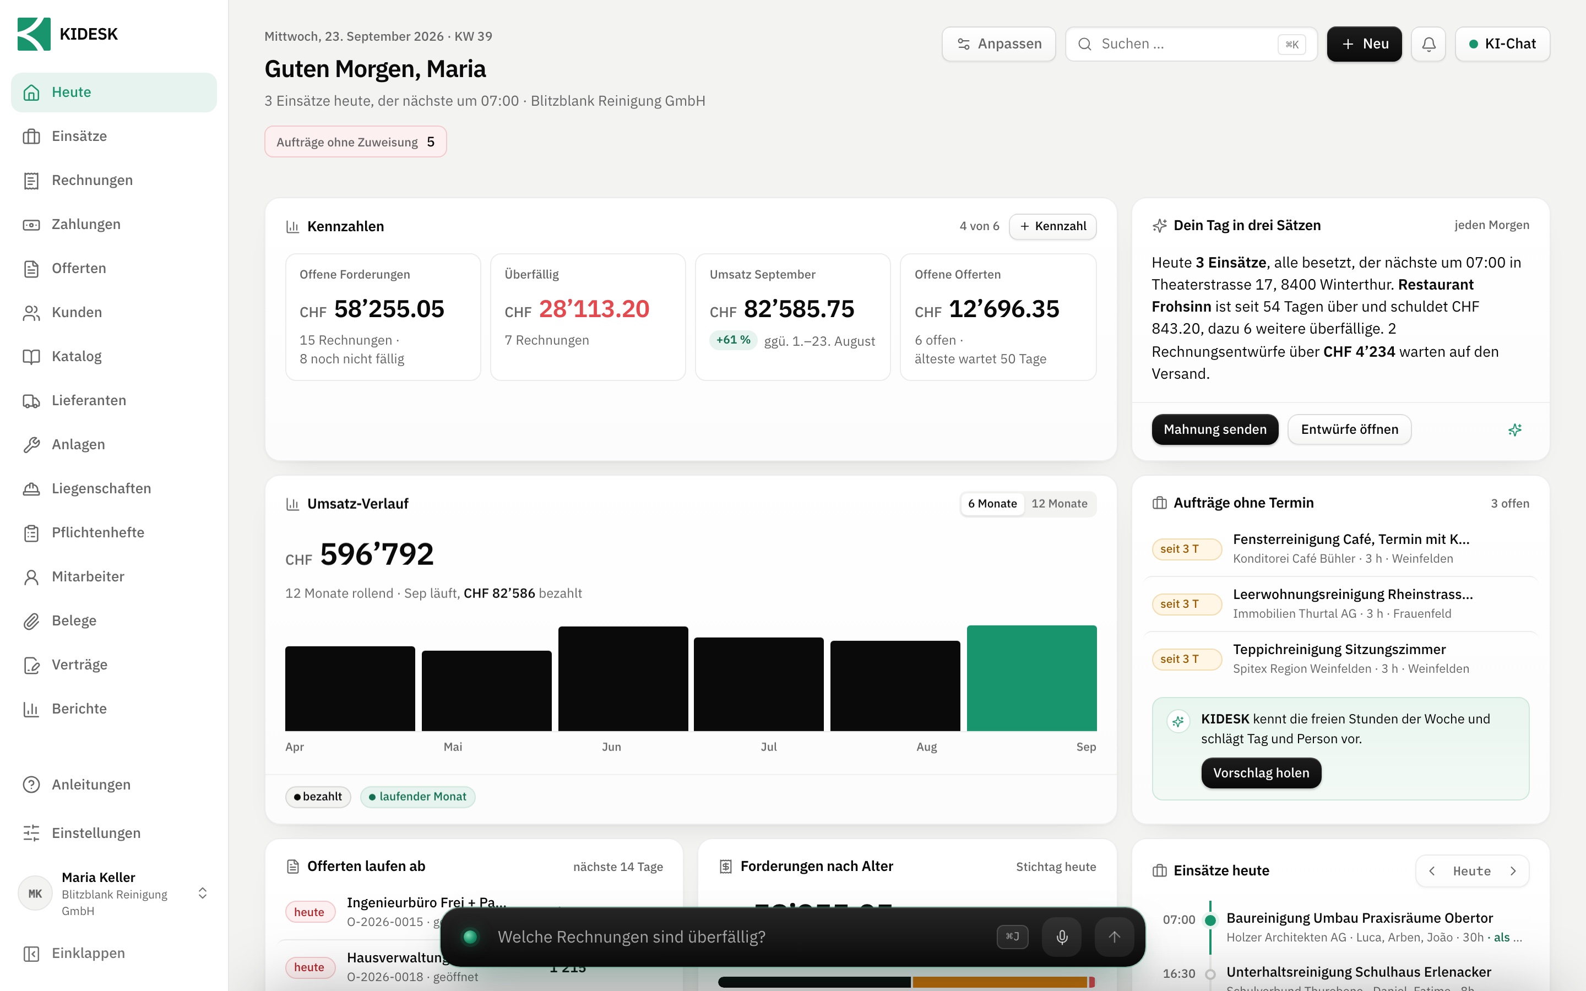
Task: Click the Katalog book icon
Action: tap(31, 357)
